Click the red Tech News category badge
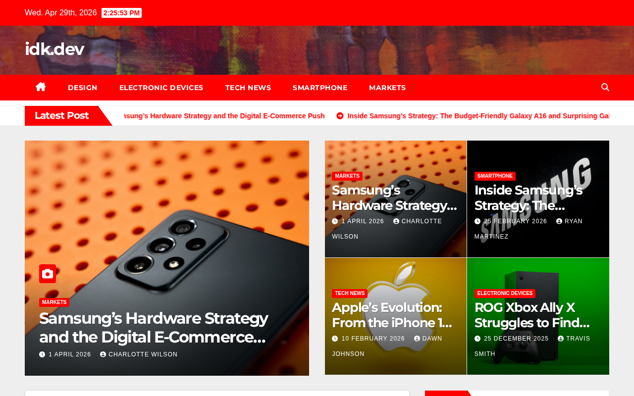634x396 pixels. click(x=350, y=294)
